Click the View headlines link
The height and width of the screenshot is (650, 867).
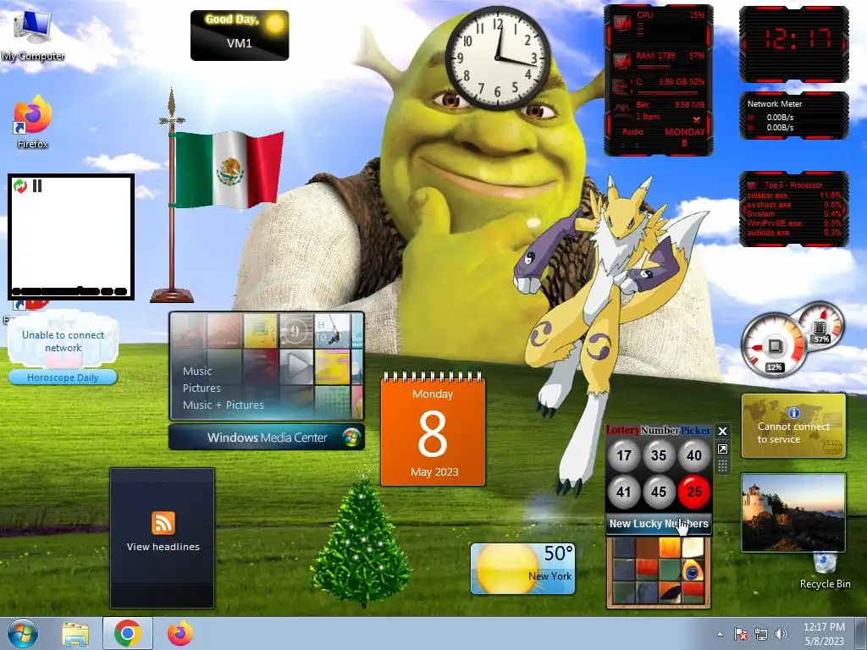pos(163,547)
